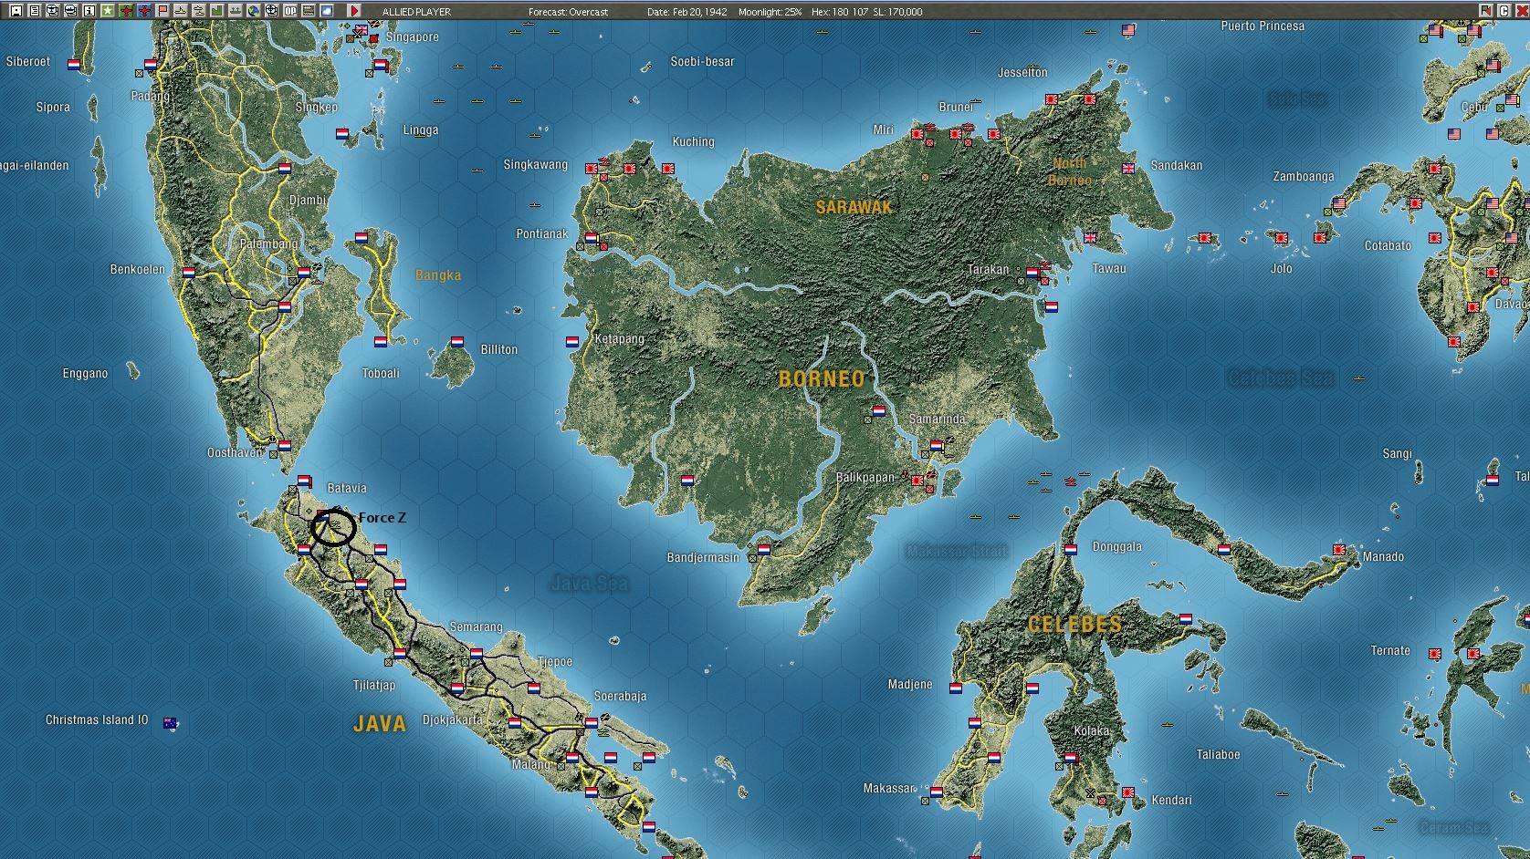The width and height of the screenshot is (1530, 859).
Task: Click the Soerabaja map label
Action: [x=620, y=696]
